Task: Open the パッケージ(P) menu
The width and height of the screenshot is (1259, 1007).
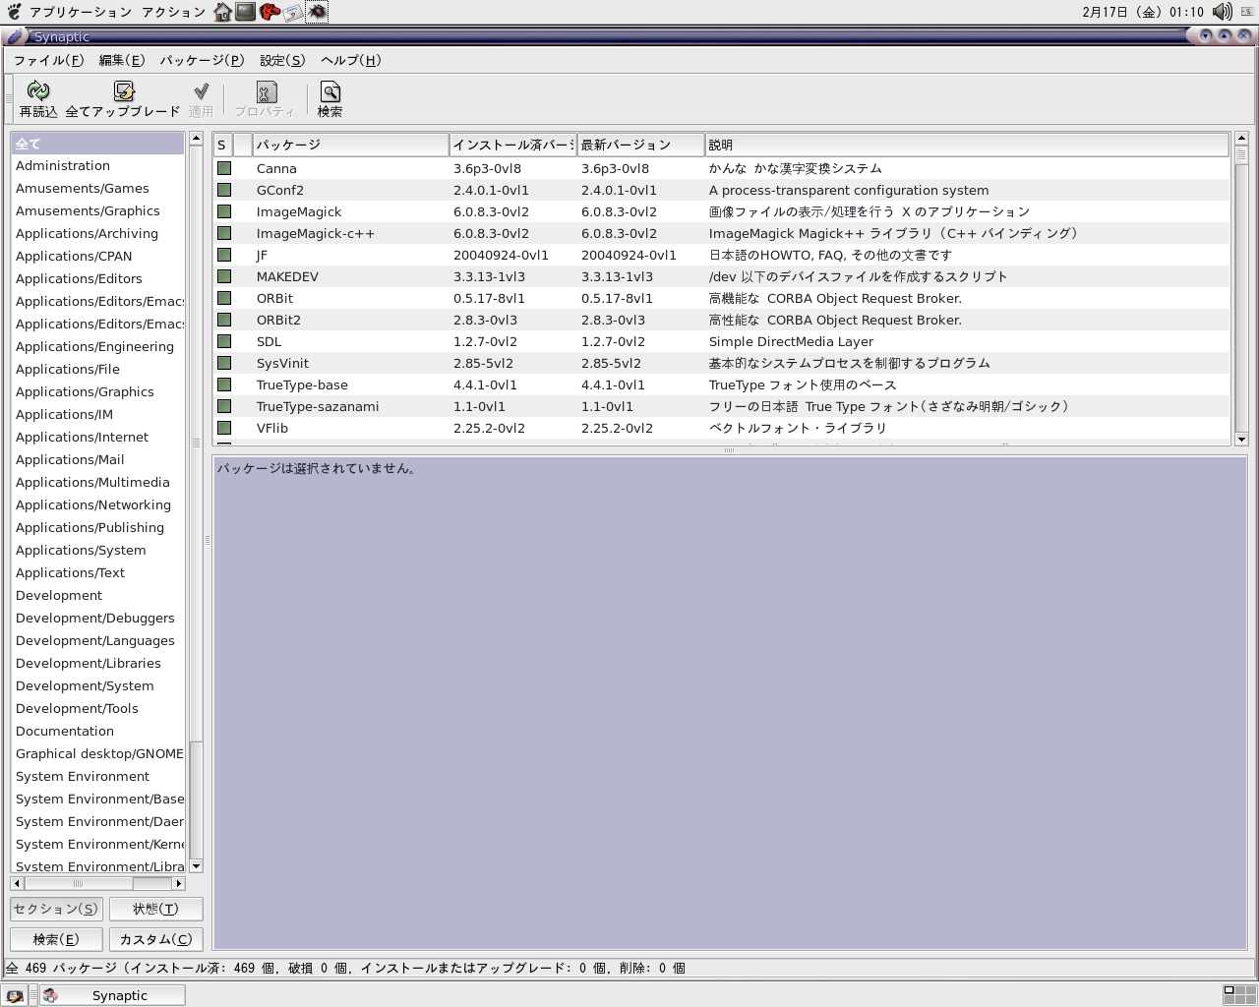Action: point(202,60)
